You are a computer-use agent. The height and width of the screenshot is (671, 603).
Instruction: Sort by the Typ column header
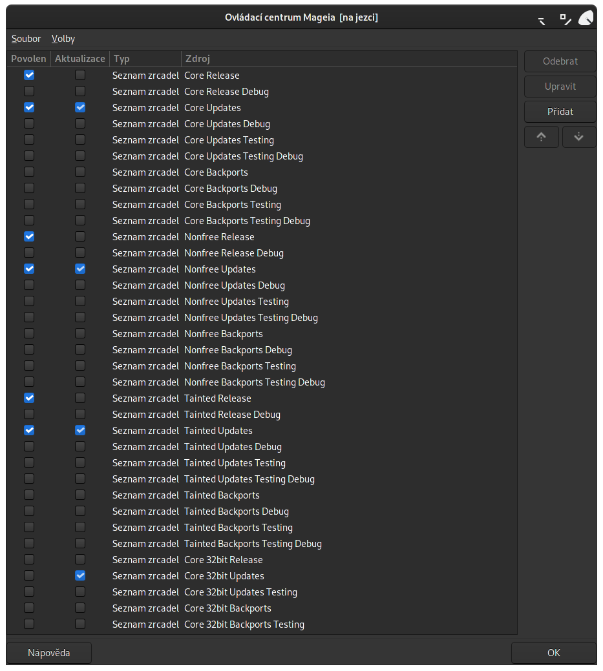(145, 59)
